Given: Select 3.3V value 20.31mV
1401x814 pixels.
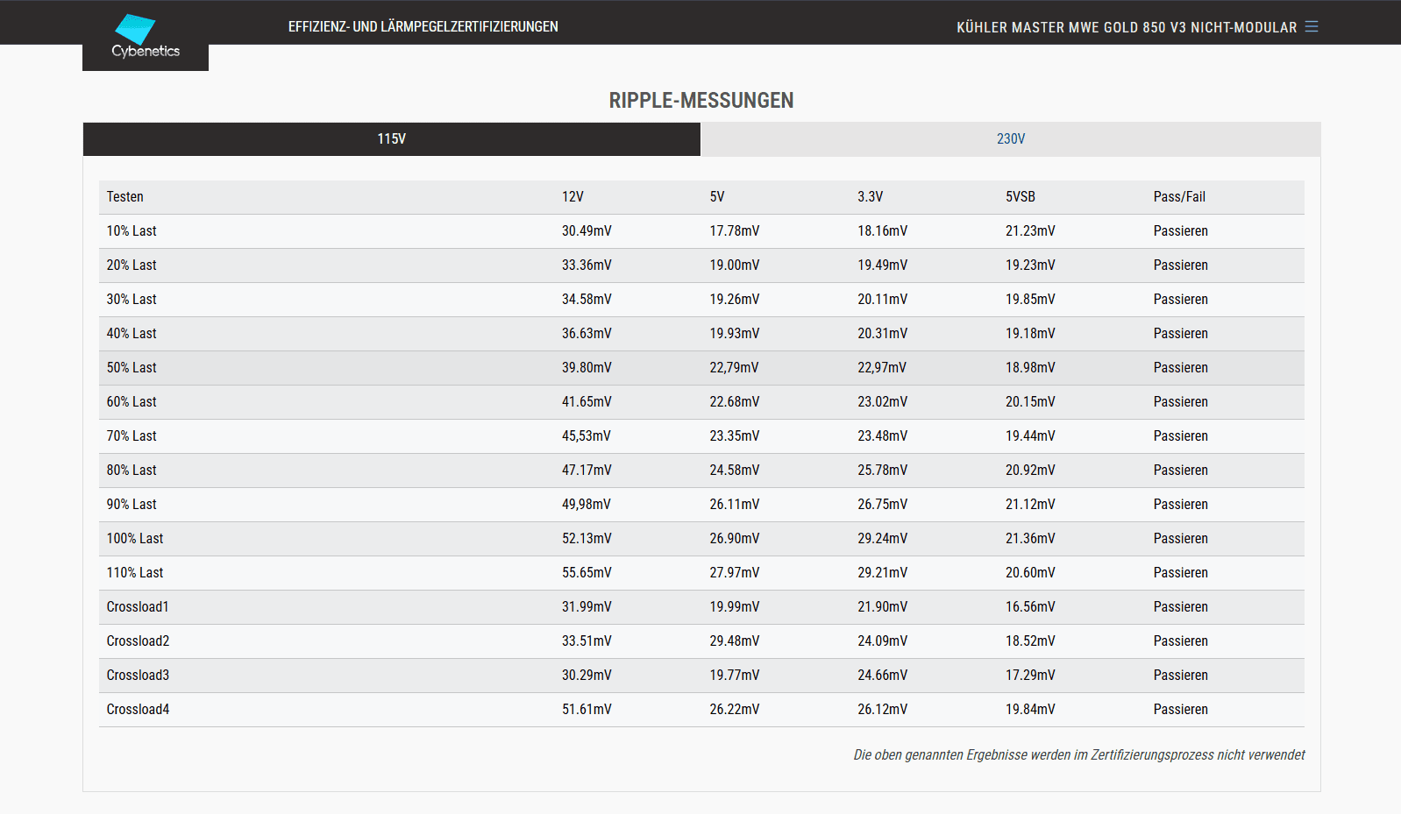Looking at the screenshot, I should pyautogui.click(x=882, y=334).
